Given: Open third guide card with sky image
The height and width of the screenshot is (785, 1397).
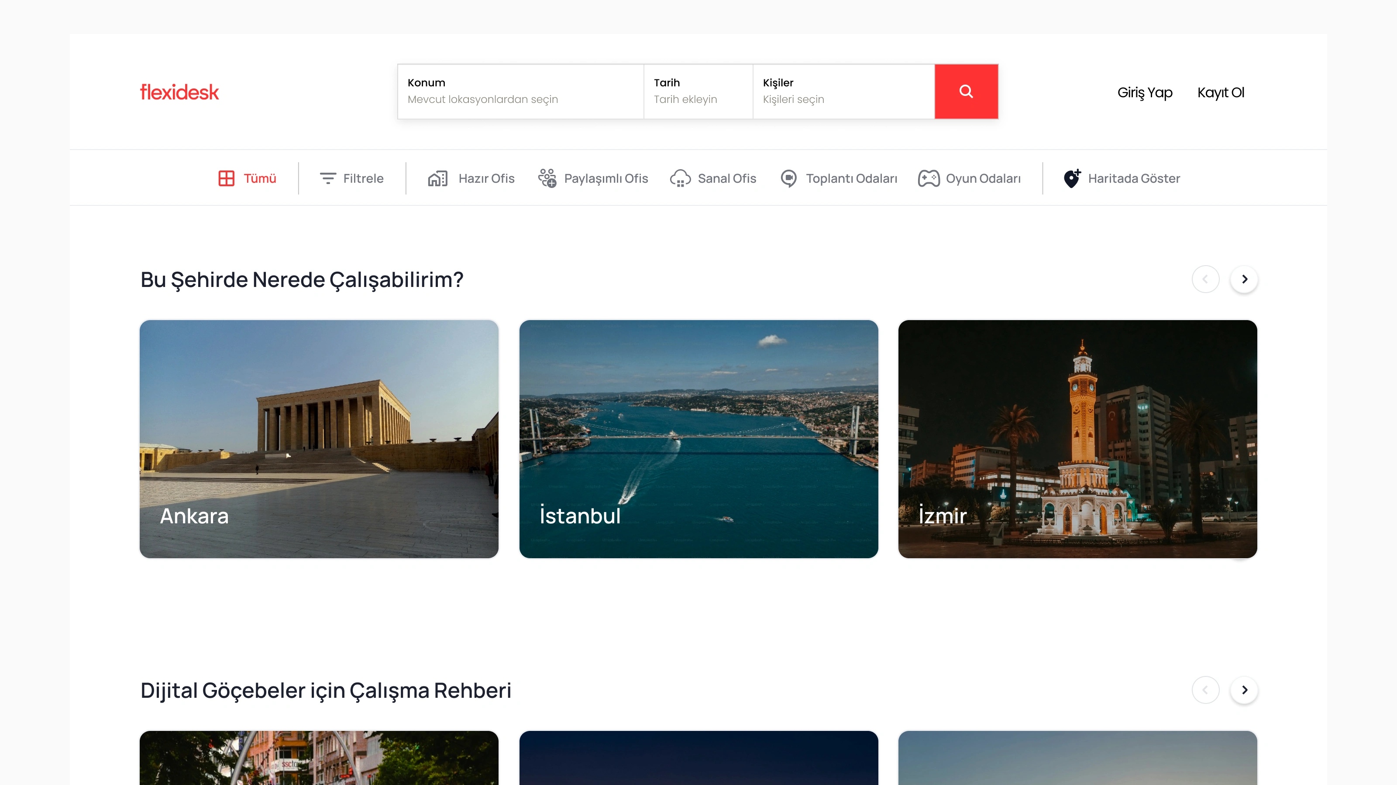Looking at the screenshot, I should [x=1077, y=758].
